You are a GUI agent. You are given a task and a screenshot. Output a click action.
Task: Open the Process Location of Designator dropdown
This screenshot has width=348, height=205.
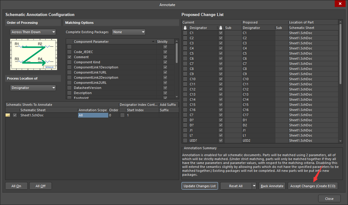(33, 88)
